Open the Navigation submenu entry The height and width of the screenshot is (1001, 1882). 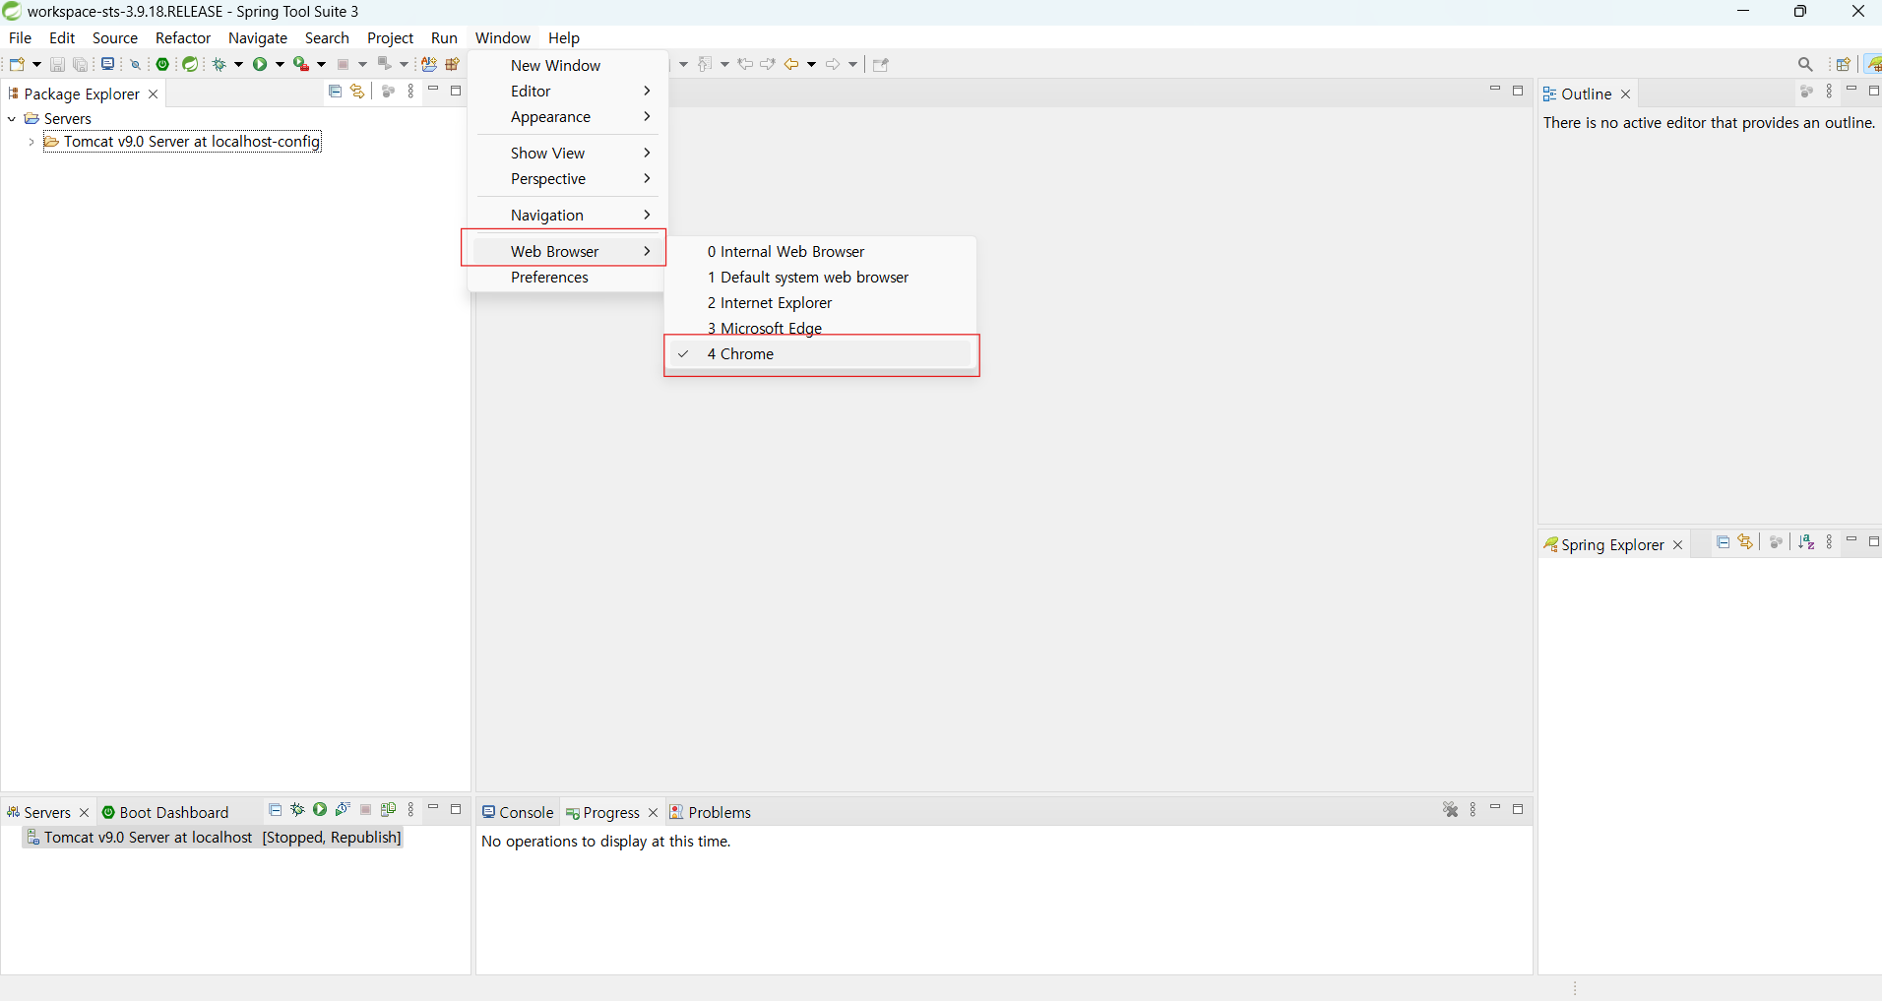(x=566, y=216)
